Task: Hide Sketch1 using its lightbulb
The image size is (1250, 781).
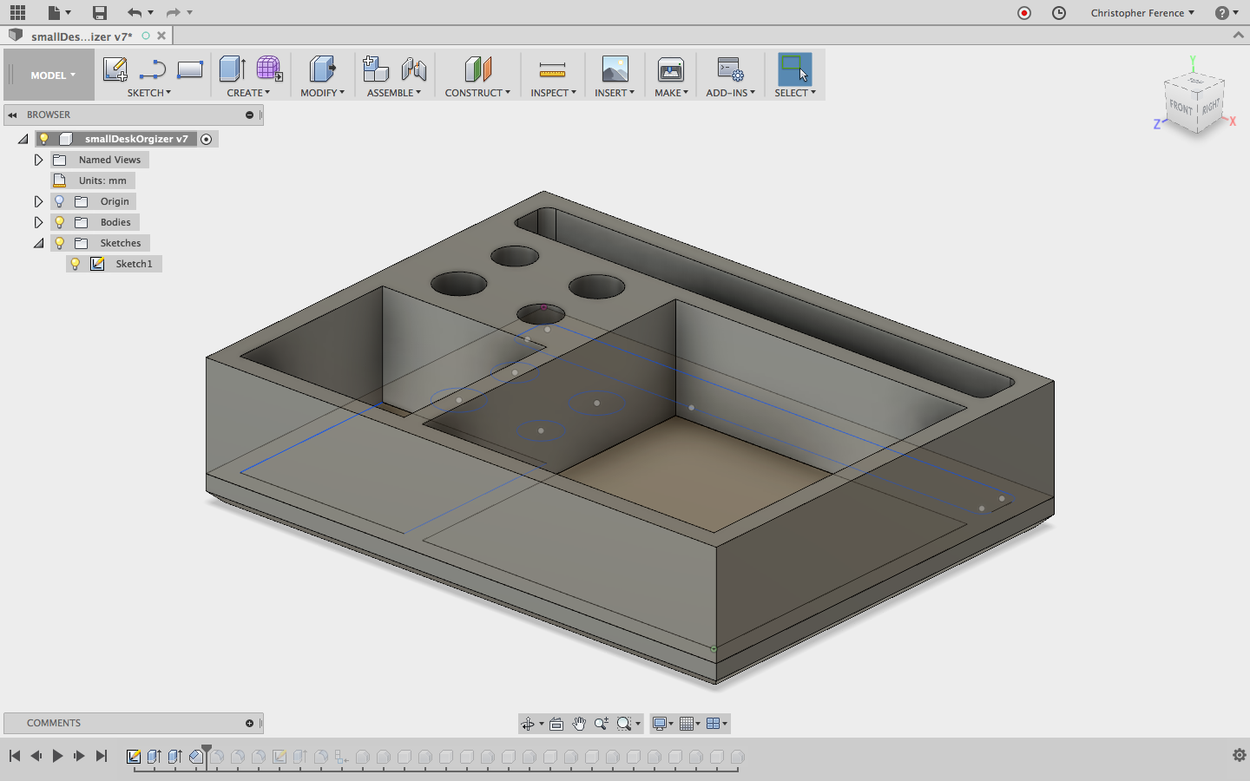Action: tap(76, 264)
